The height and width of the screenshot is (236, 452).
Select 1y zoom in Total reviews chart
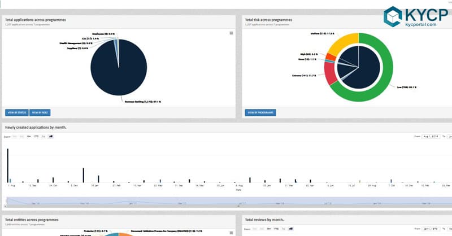(284, 229)
